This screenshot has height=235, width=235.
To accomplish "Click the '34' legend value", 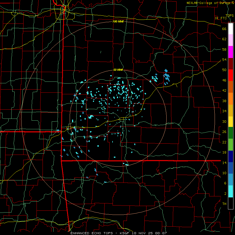I will click(x=224, y=111).
